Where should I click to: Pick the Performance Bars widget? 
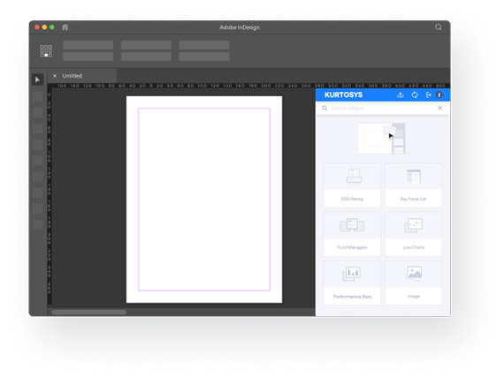pyautogui.click(x=352, y=283)
